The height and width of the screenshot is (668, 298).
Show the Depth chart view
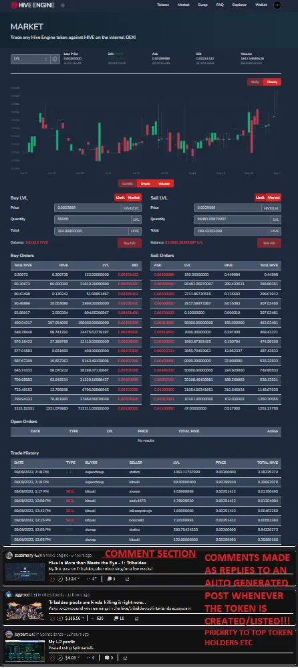pyautogui.click(x=146, y=183)
